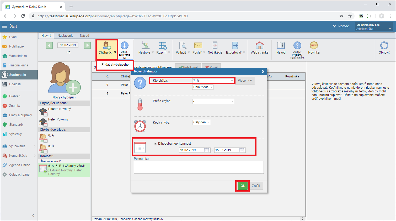Open the Celá trieda dropdown
The width and height of the screenshot is (396, 221).
coord(203,87)
